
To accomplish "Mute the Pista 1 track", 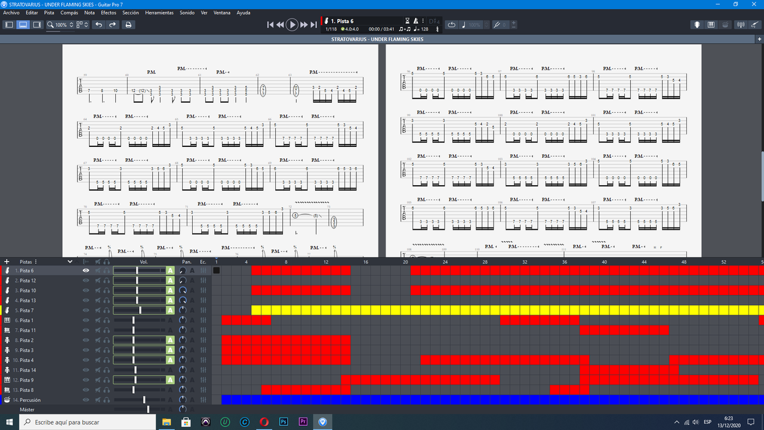I will tap(97, 320).
